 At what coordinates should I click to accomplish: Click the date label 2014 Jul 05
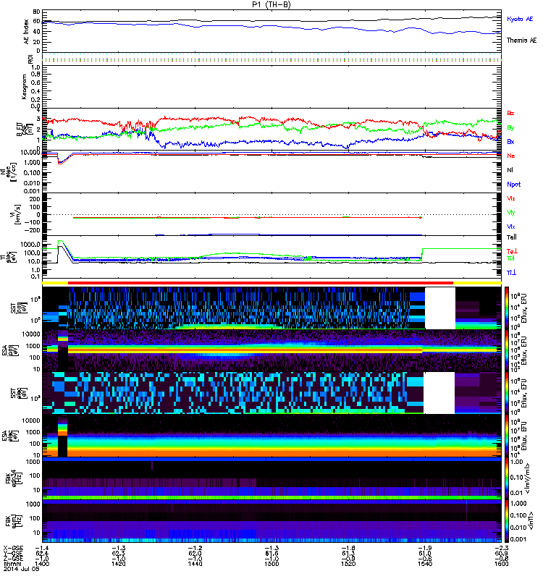(x=22, y=569)
